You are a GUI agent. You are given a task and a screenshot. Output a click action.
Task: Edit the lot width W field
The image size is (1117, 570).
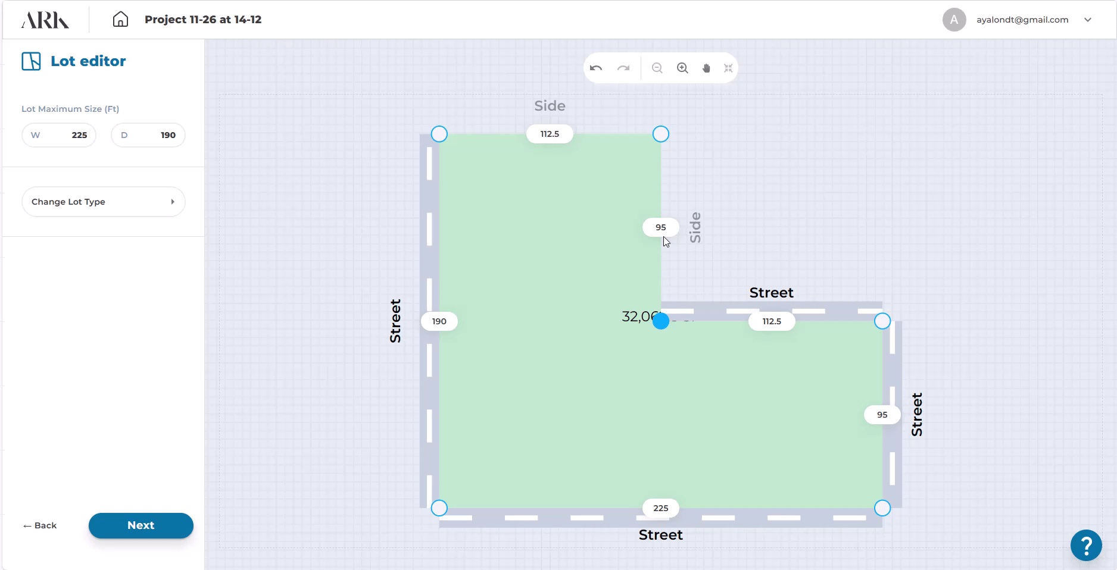click(59, 135)
